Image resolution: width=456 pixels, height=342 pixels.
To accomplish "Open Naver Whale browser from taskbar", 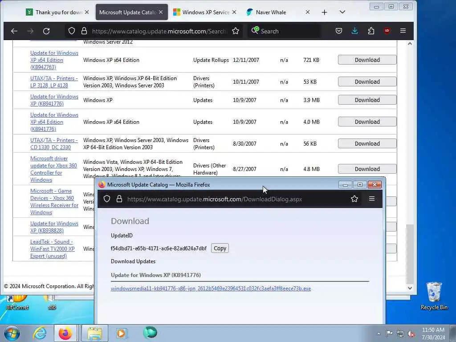I will [150, 333].
